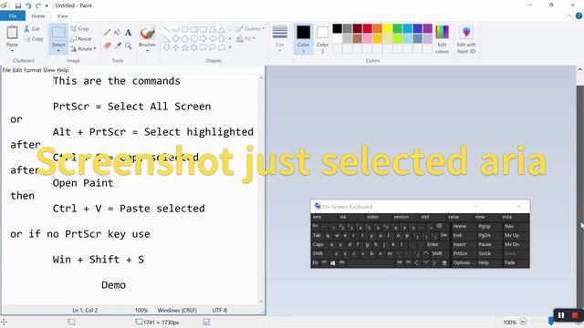This screenshot has width=584, height=328.
Task: Open the Rotate dropdown
Action: click(83, 48)
